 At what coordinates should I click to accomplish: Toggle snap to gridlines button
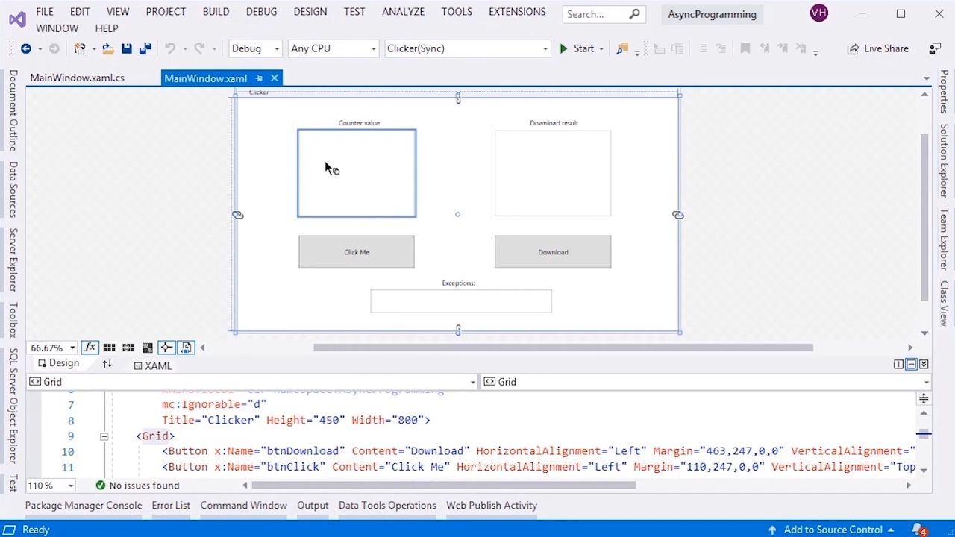click(128, 348)
